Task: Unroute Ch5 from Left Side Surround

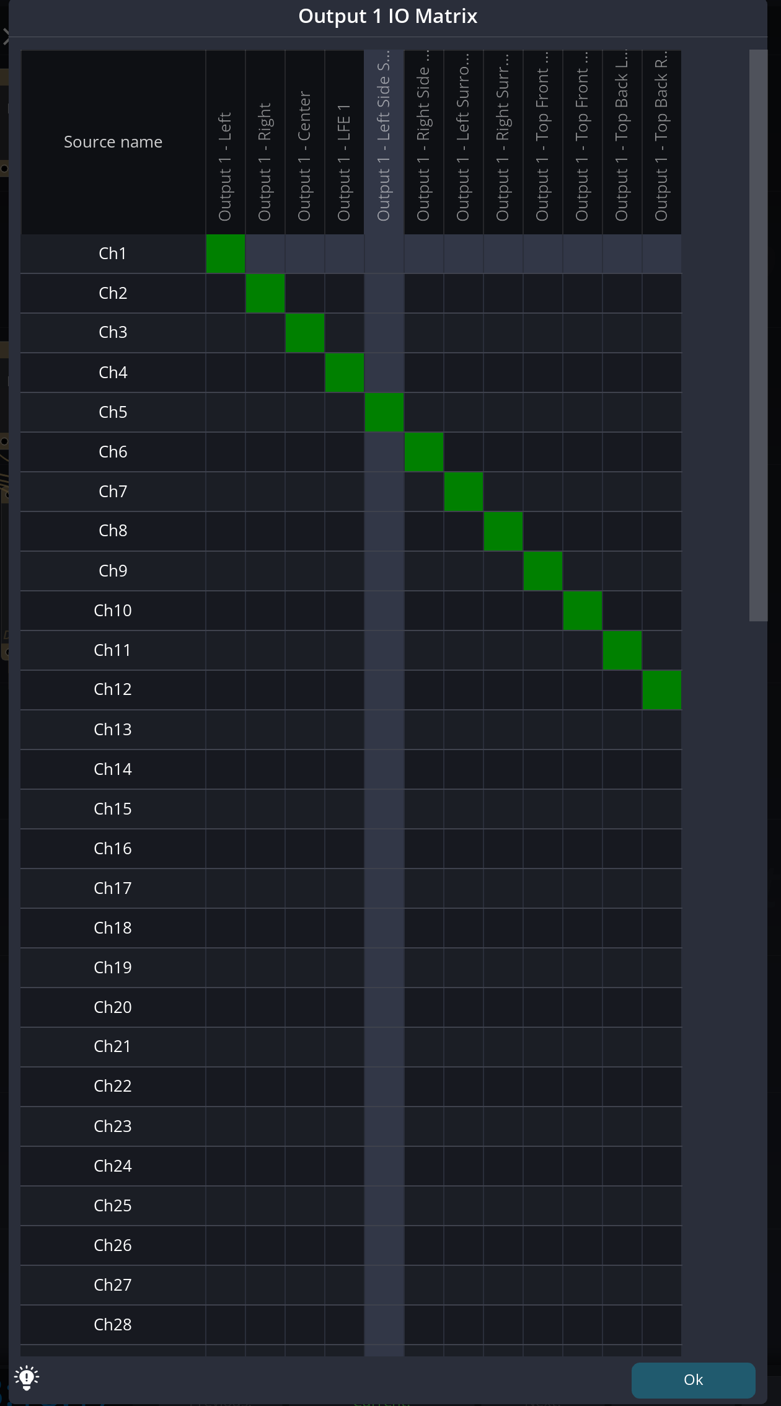Action: point(384,412)
